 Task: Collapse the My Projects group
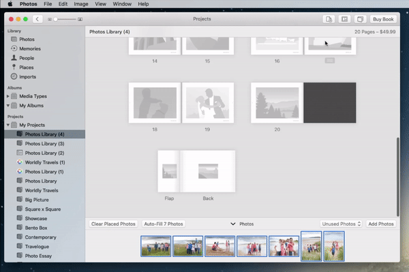pos(7,125)
